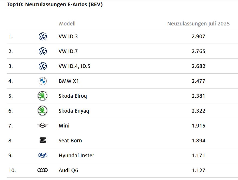Screen dimensions: 238x180
Task: Click the Mini winged logo
Action: coord(43,125)
